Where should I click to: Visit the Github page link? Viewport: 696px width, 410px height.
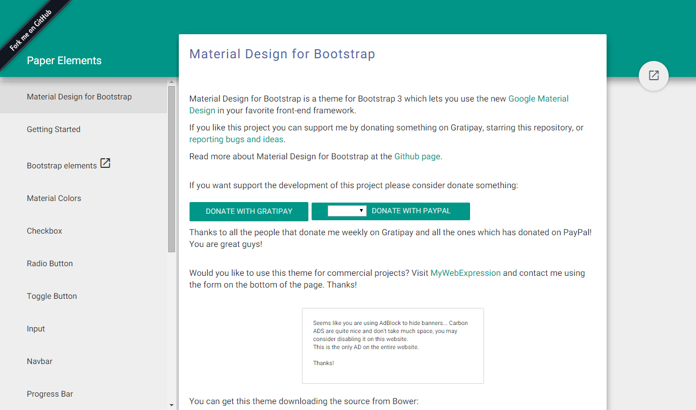pos(417,157)
